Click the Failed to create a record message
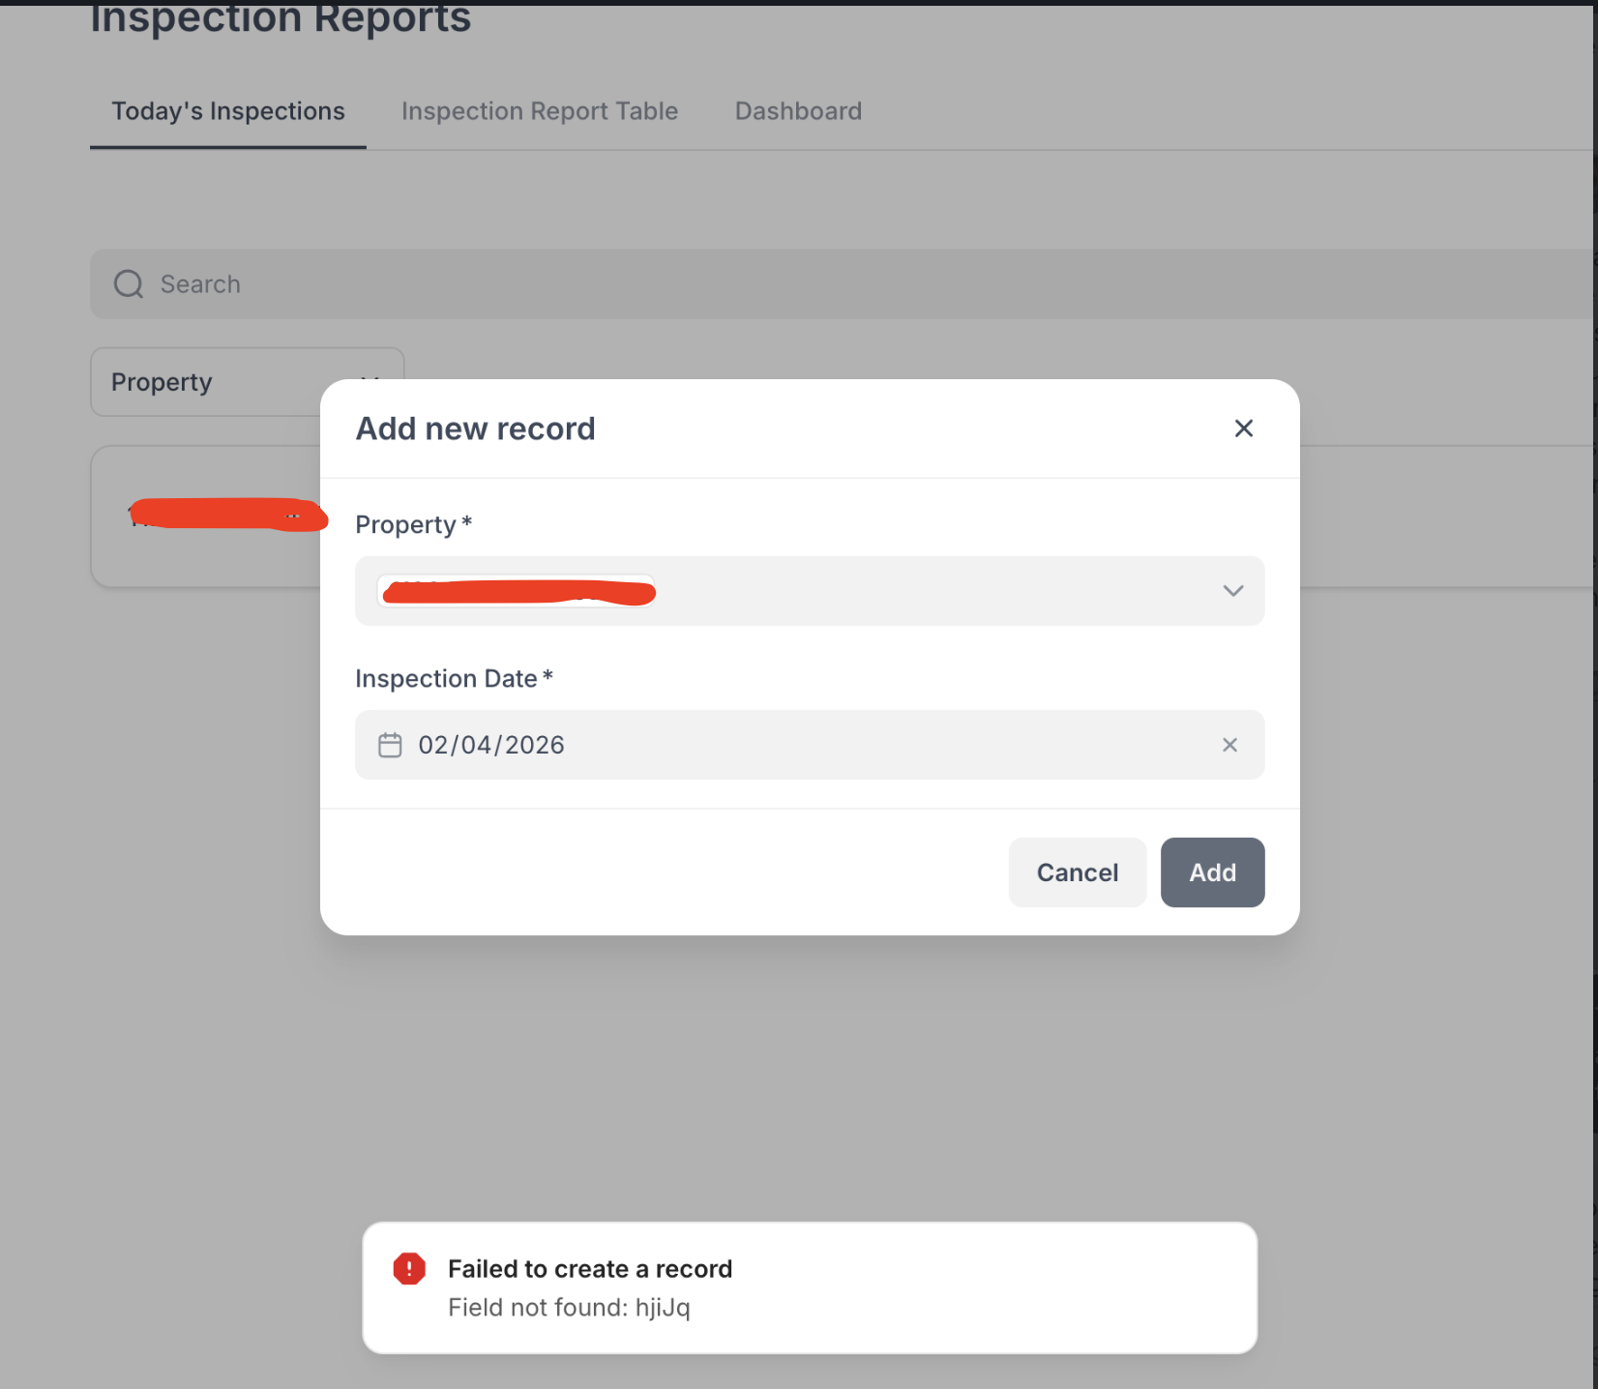The image size is (1598, 1389). pos(590,1269)
